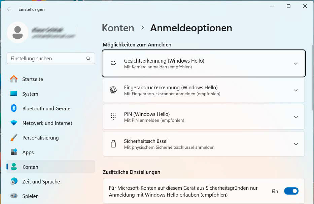Disable Windows Hello requirement for Microsoft accounts

pos(291,191)
